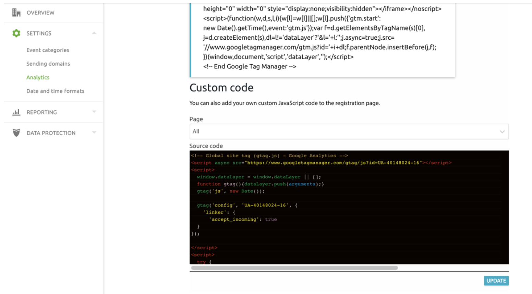
Task: Open Event categories settings
Action: click(48, 50)
